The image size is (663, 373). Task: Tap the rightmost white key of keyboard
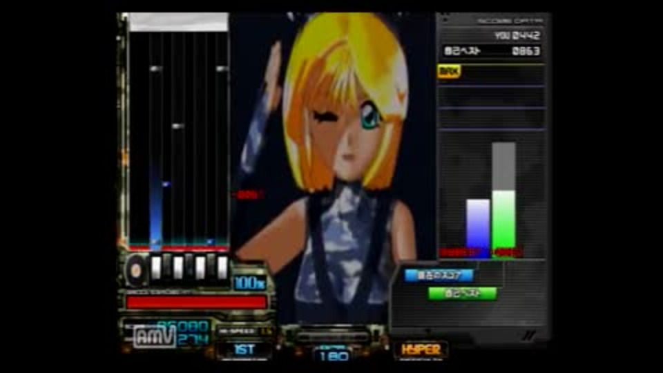pyautogui.click(x=222, y=268)
